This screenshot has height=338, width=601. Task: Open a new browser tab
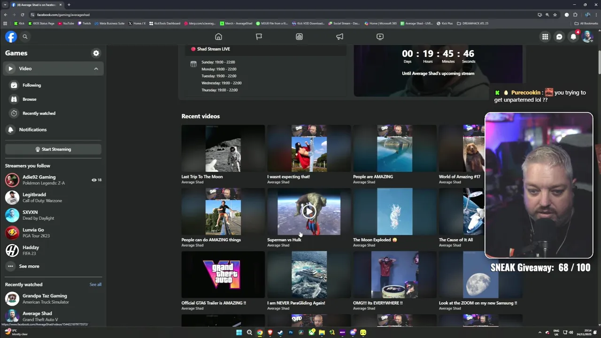click(x=69, y=5)
